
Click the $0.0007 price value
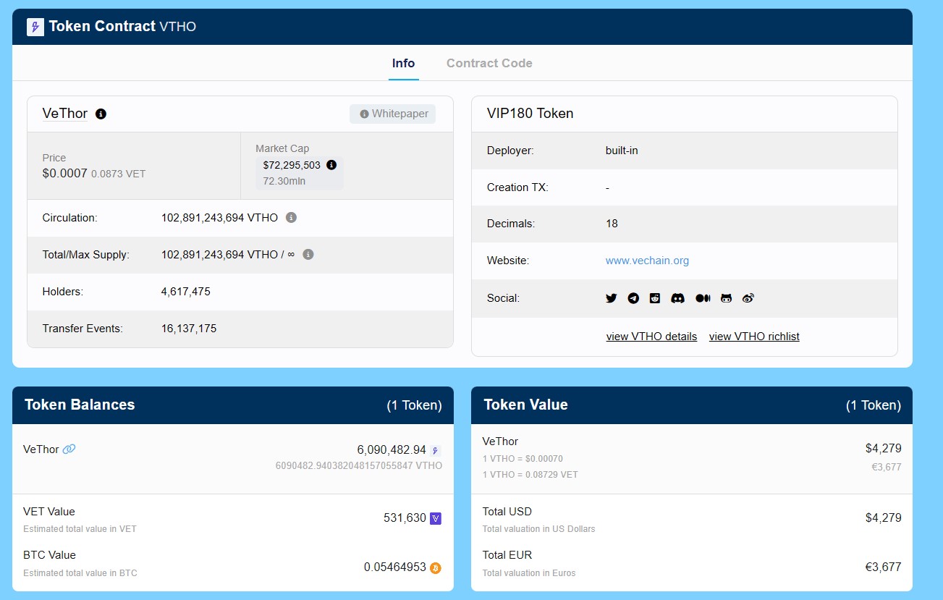pos(65,174)
